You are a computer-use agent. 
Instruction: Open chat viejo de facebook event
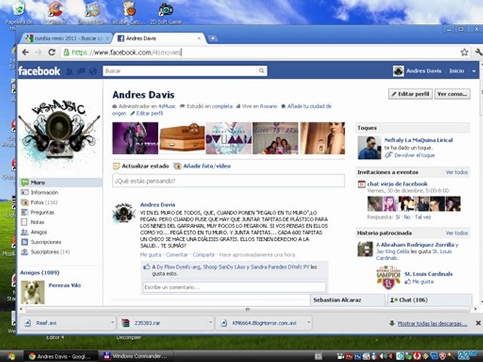click(397, 184)
